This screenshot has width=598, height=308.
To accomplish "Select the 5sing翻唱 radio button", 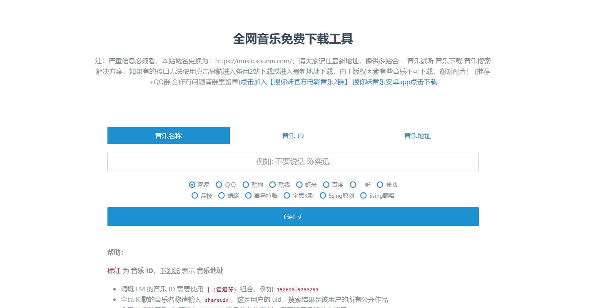I will pos(363,195).
